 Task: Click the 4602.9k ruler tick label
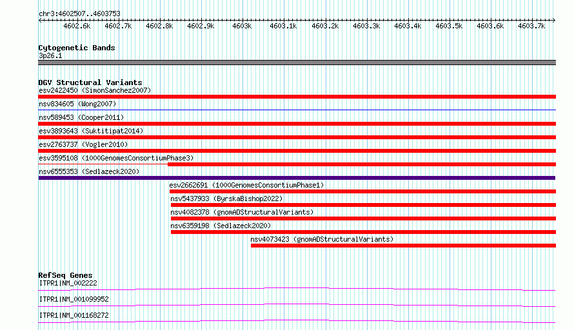[201, 26]
